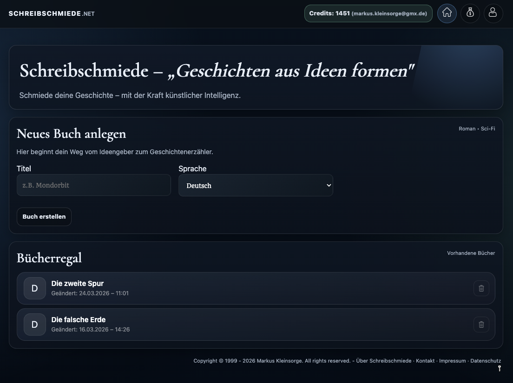The width and height of the screenshot is (513, 383).
Task: Open the Credits: 1451 account button
Action: [x=368, y=13]
